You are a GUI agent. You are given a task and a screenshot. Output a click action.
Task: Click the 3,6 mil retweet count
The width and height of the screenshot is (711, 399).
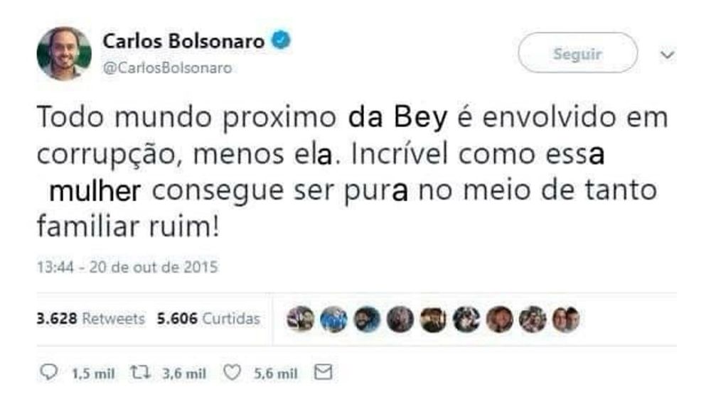point(184,373)
